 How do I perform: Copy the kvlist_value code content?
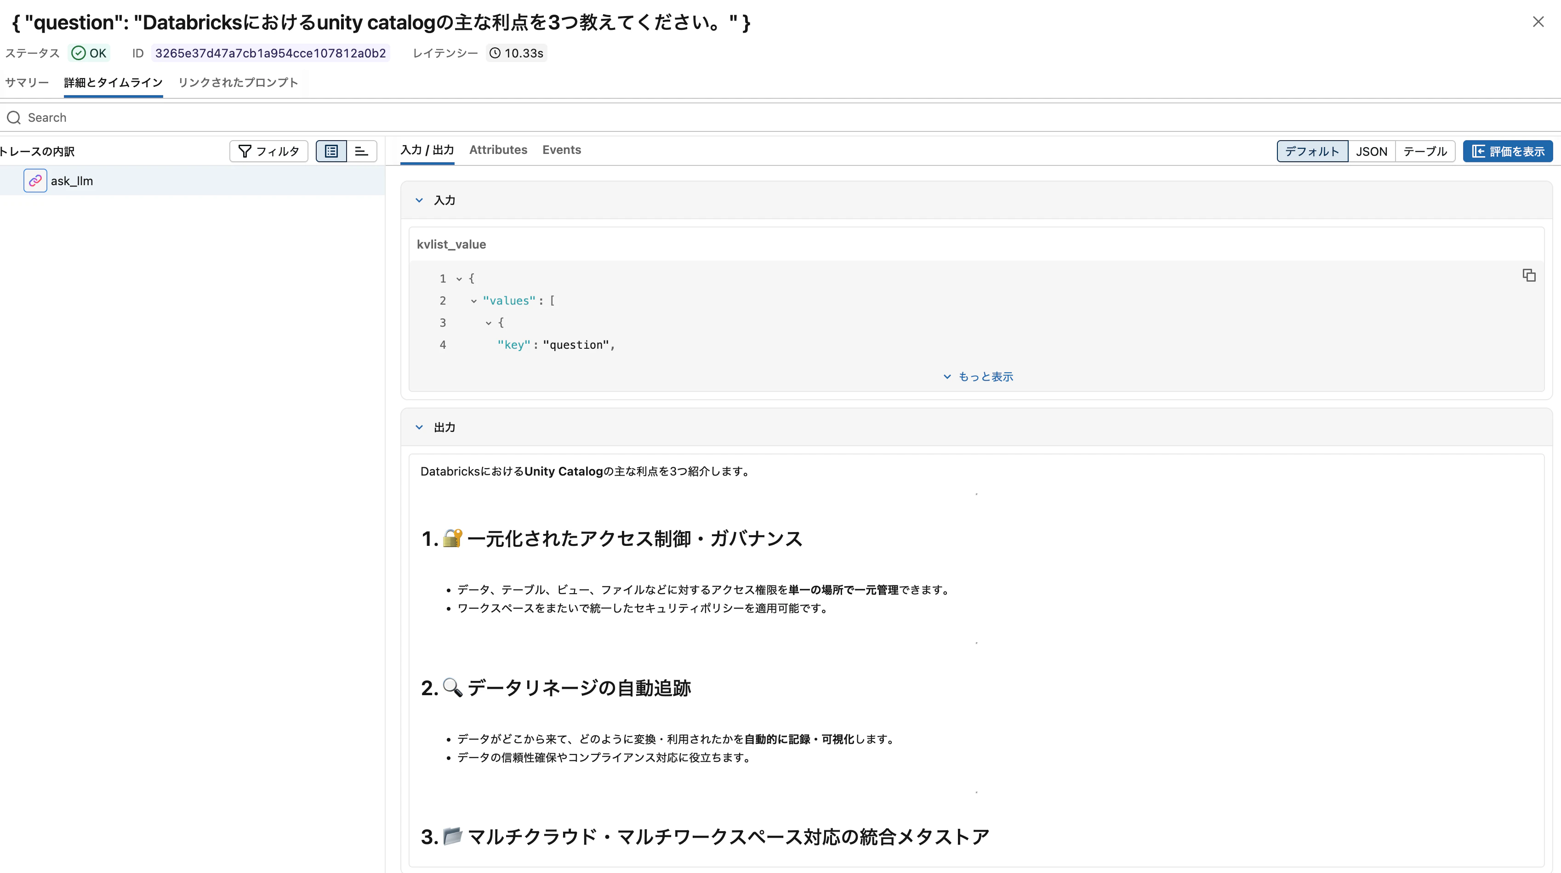pyautogui.click(x=1529, y=275)
